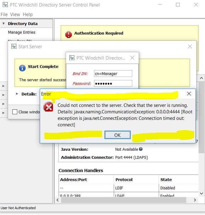205x215 pixels.
Task: Expand the first collapsed sidebar section arrow
Action: coord(3,86)
